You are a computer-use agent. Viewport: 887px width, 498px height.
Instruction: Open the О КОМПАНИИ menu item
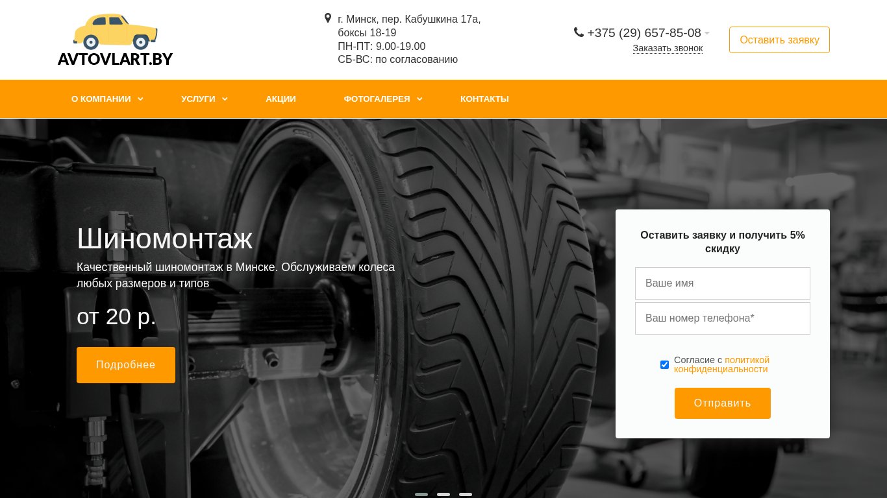101,99
